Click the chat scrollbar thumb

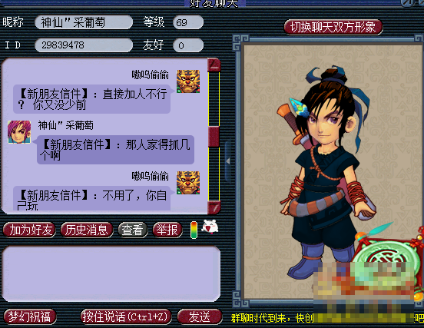[x=214, y=137]
